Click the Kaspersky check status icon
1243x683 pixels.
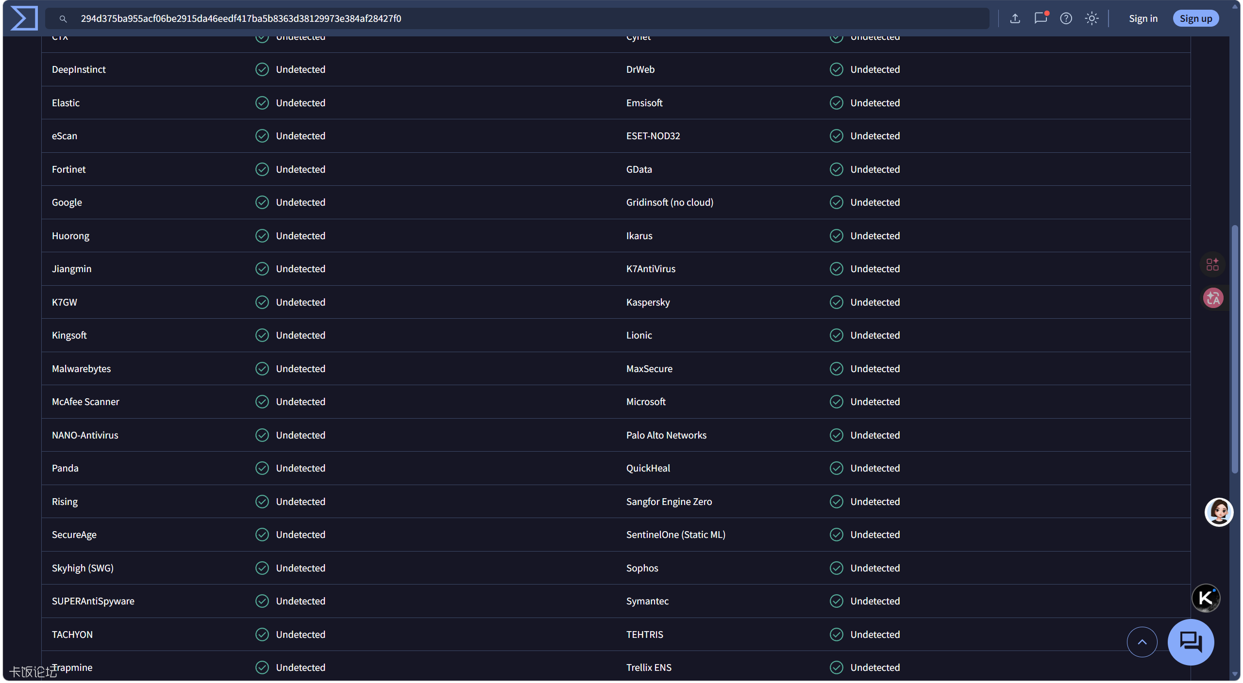point(836,302)
